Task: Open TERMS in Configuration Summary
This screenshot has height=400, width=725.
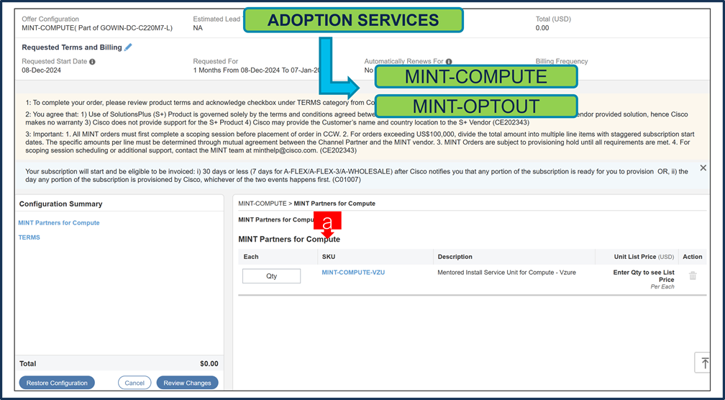Action: tap(29, 237)
